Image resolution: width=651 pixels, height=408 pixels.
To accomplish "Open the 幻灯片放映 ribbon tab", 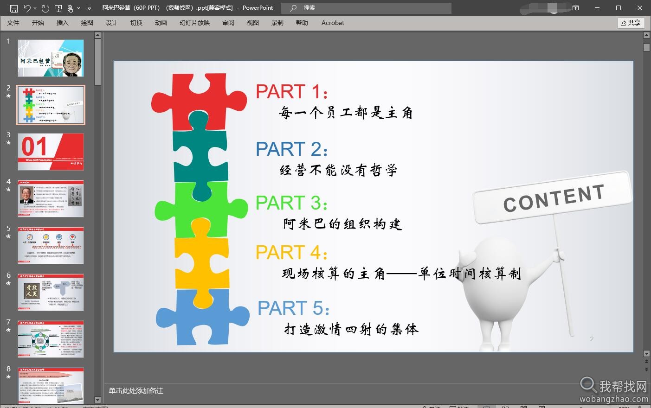I will coord(194,23).
